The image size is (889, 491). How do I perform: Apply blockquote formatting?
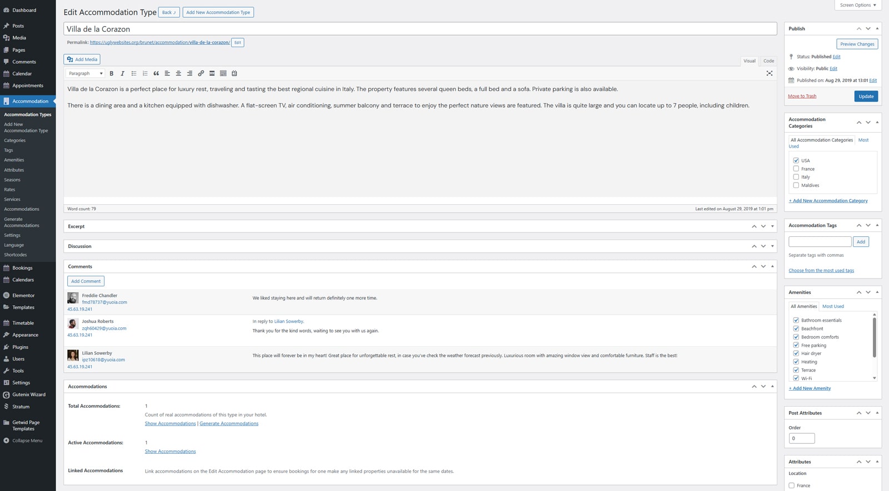[156, 73]
